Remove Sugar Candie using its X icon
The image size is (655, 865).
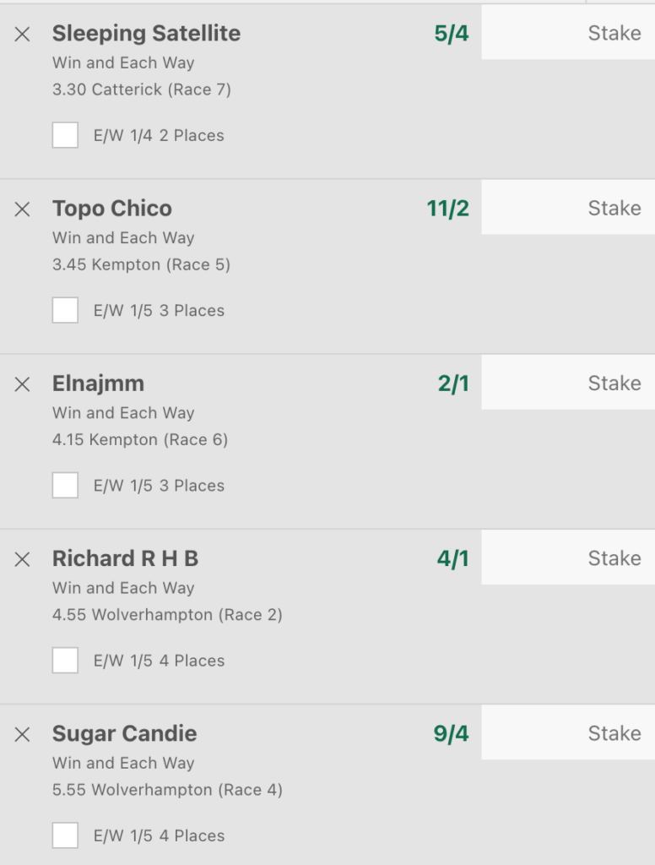23,734
